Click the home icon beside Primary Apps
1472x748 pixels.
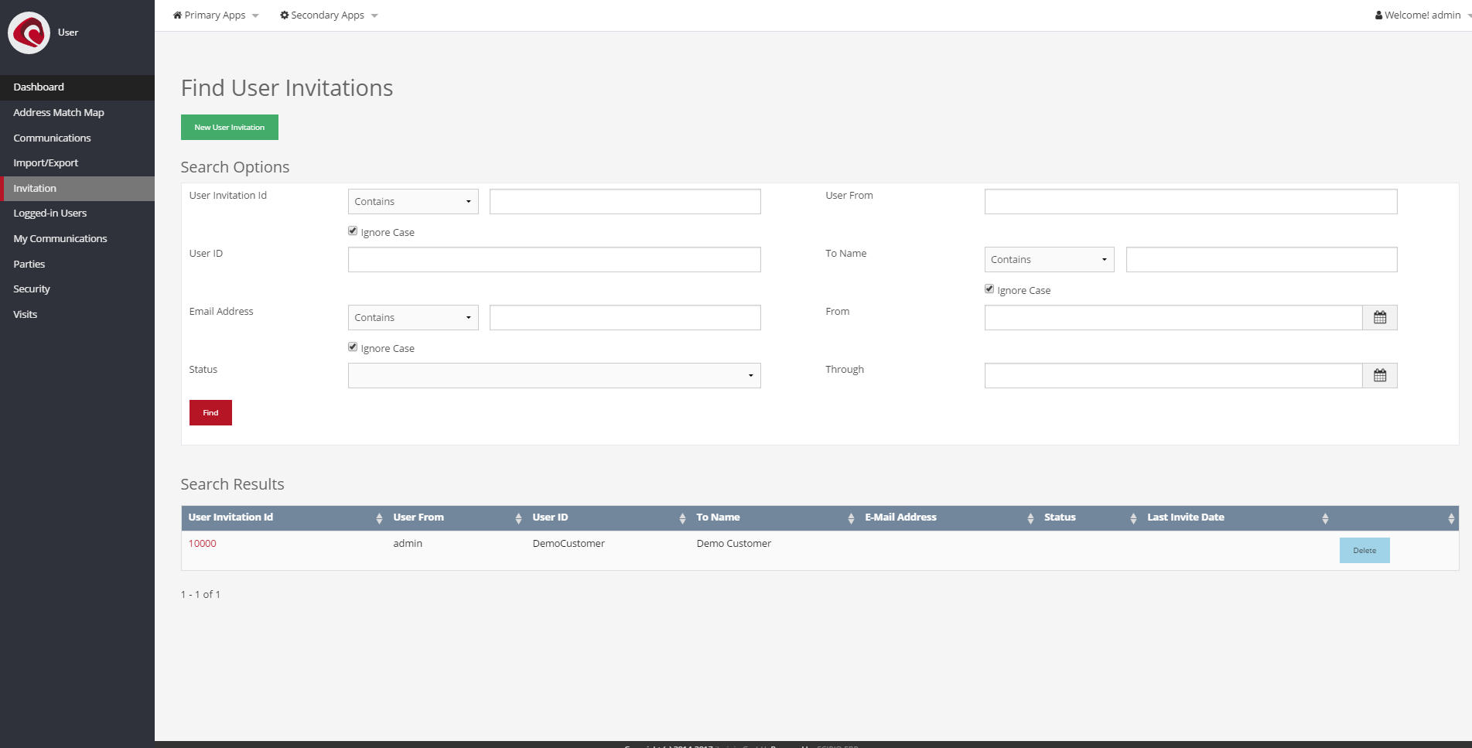click(x=178, y=15)
